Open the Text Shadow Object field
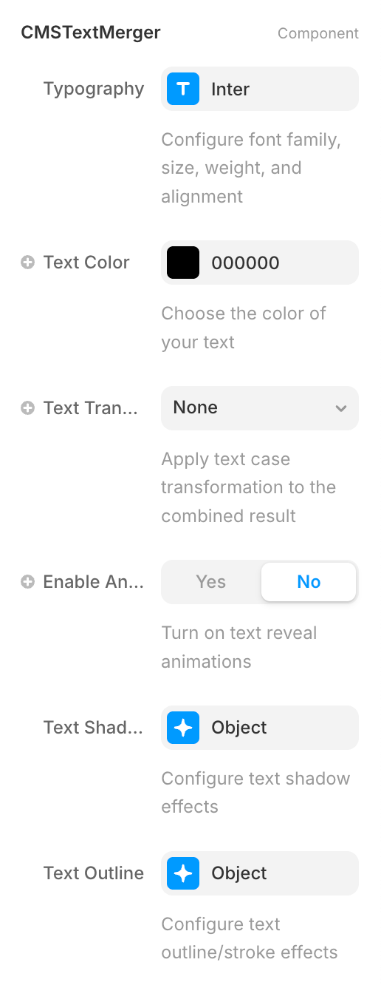 pyautogui.click(x=260, y=728)
